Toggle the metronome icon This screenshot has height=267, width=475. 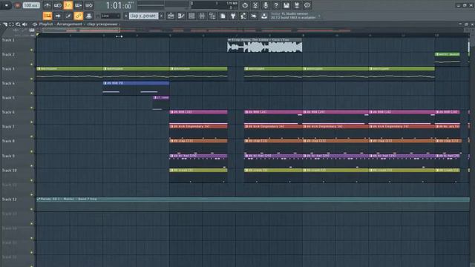click(x=47, y=5)
